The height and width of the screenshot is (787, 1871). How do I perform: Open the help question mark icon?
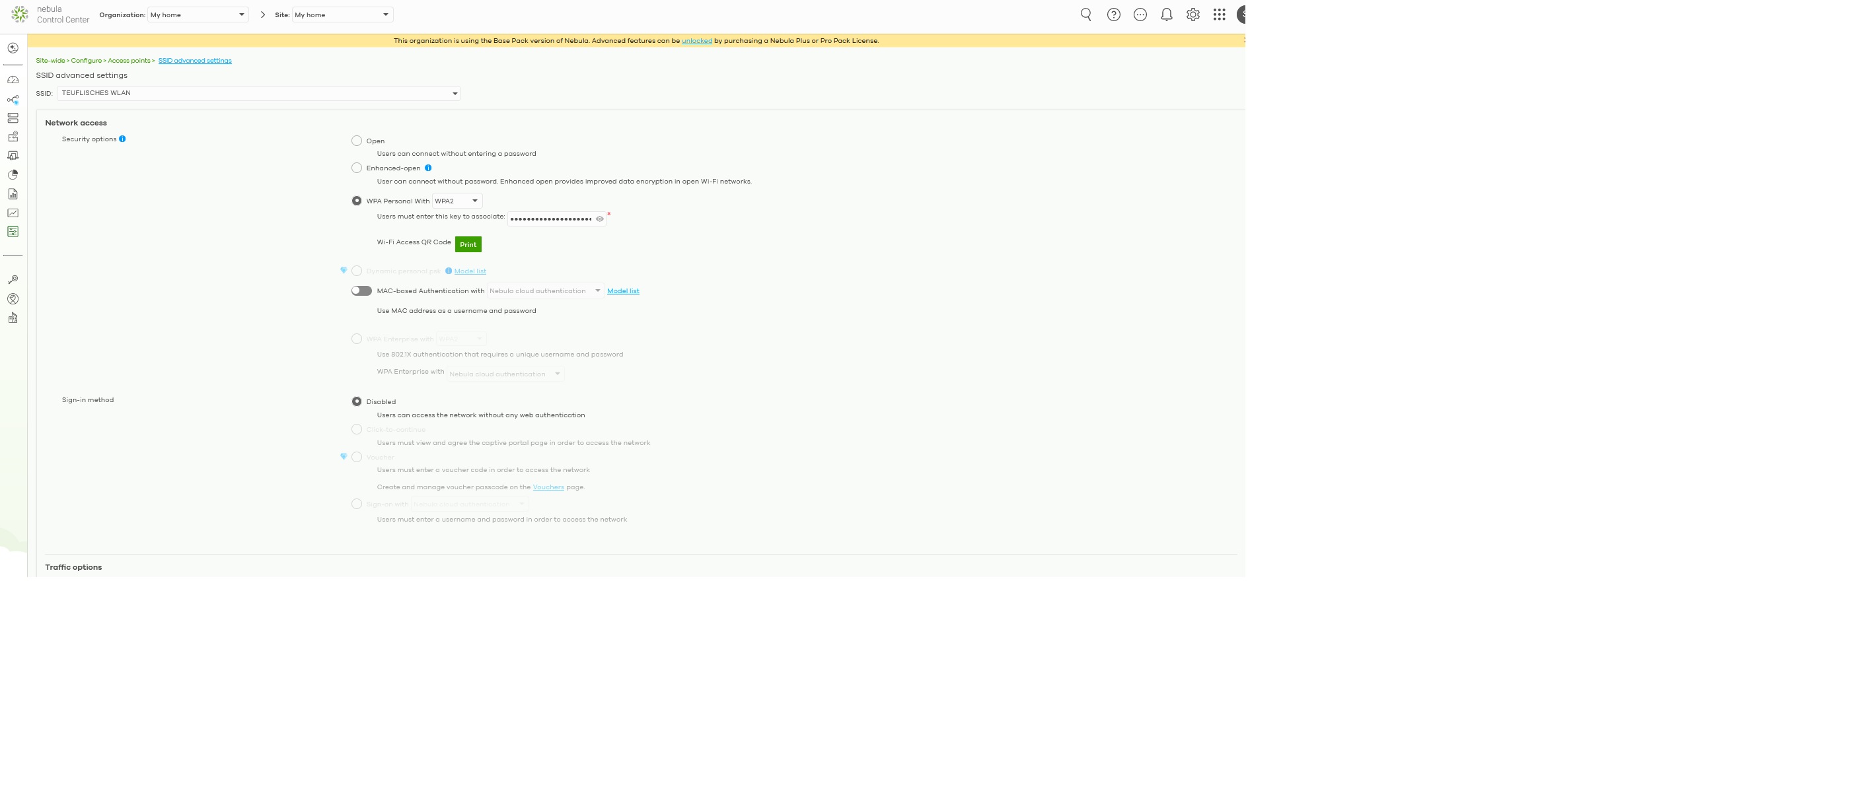(1113, 15)
